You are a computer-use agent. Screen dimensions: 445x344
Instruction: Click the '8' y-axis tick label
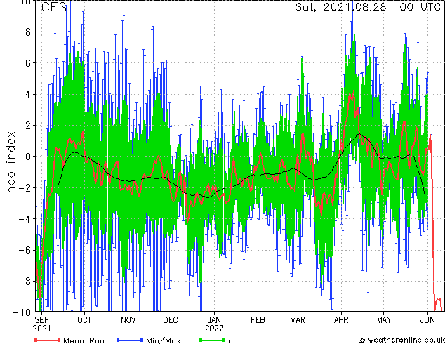click(x=28, y=32)
